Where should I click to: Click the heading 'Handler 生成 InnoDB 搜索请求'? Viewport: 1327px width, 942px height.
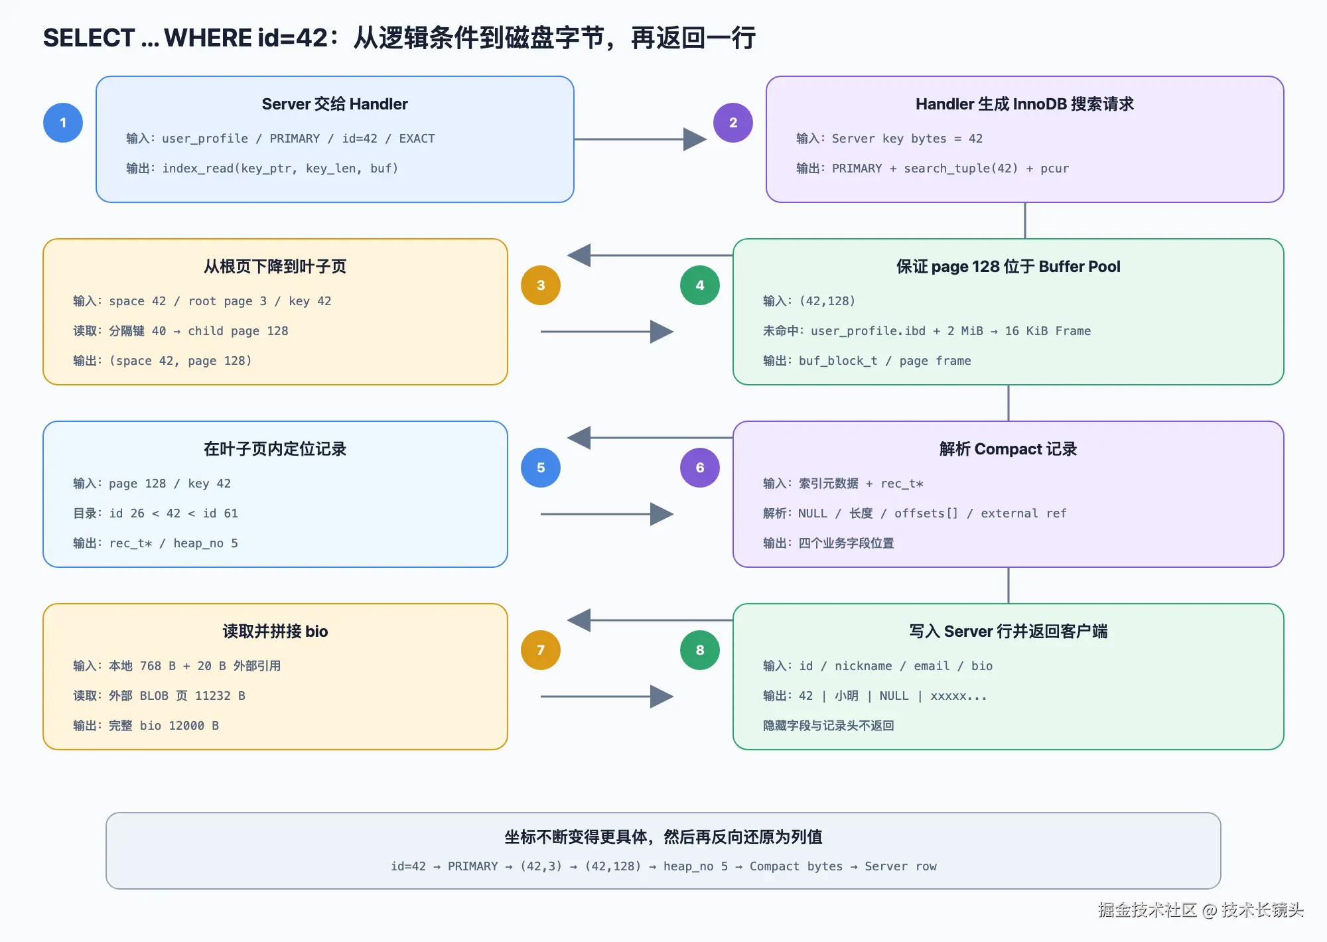coord(1024,104)
